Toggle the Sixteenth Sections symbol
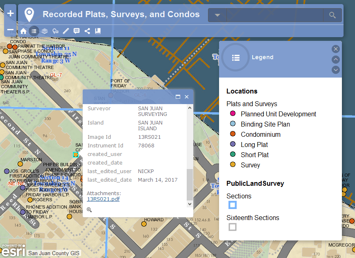 (233, 228)
